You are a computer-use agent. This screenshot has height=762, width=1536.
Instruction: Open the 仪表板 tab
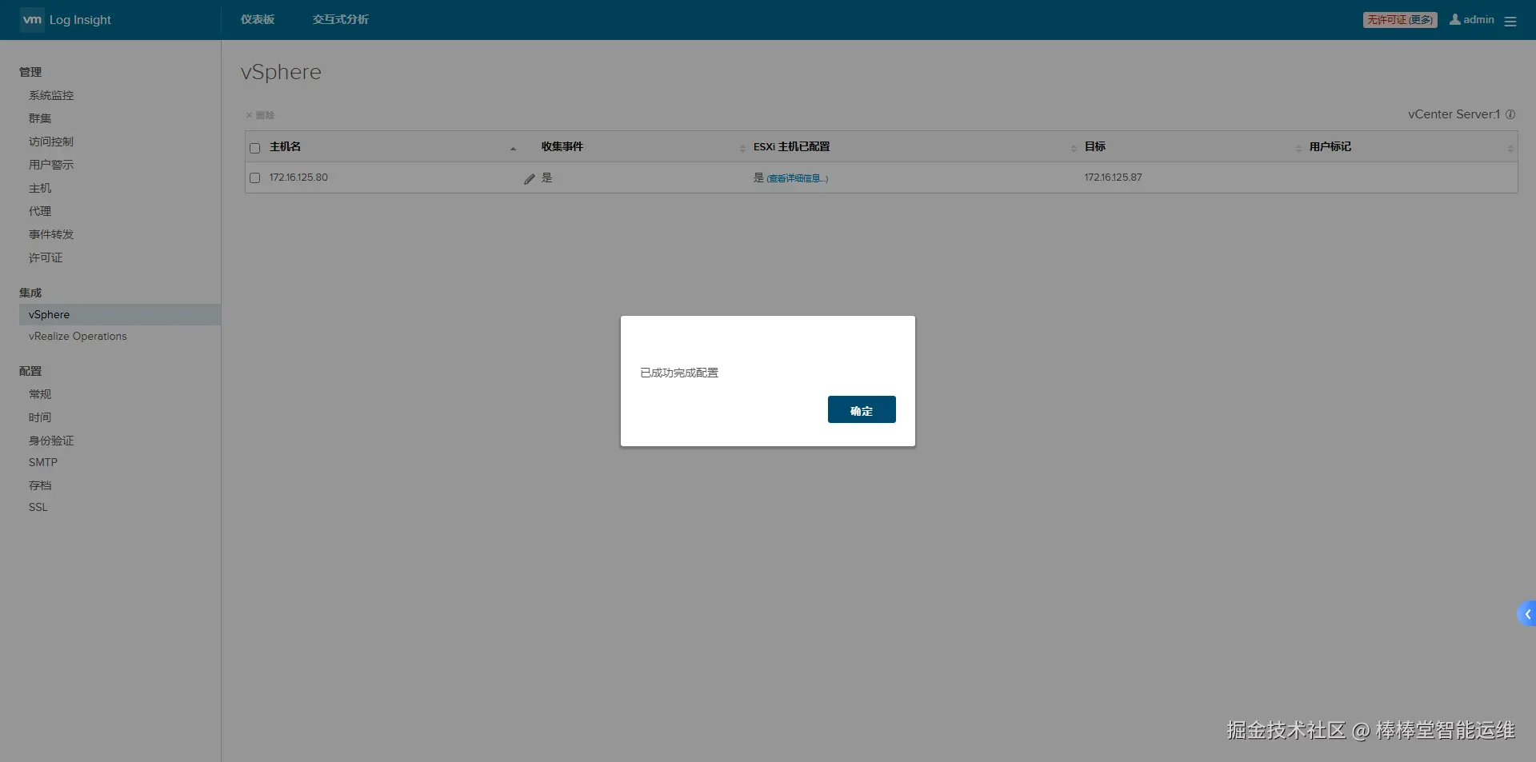(258, 19)
